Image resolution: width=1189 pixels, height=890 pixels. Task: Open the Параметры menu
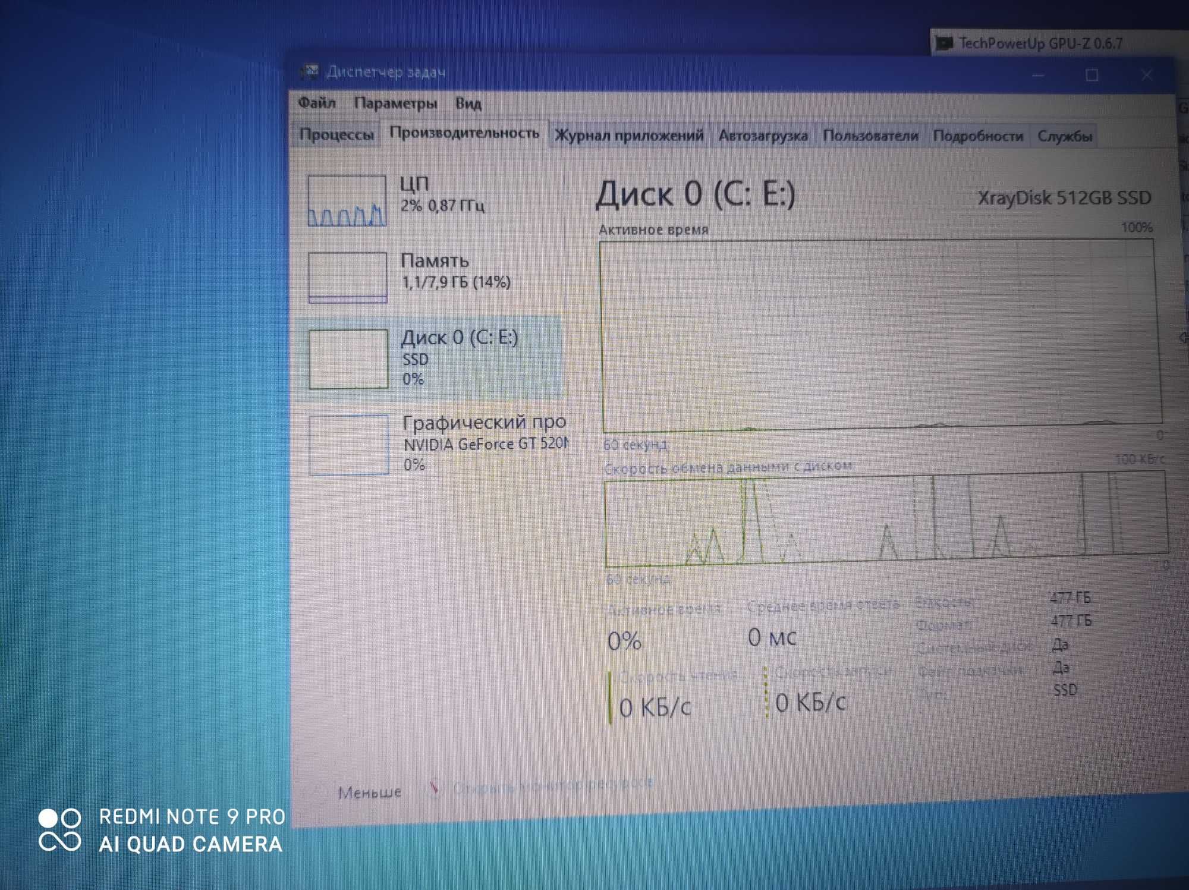(395, 103)
